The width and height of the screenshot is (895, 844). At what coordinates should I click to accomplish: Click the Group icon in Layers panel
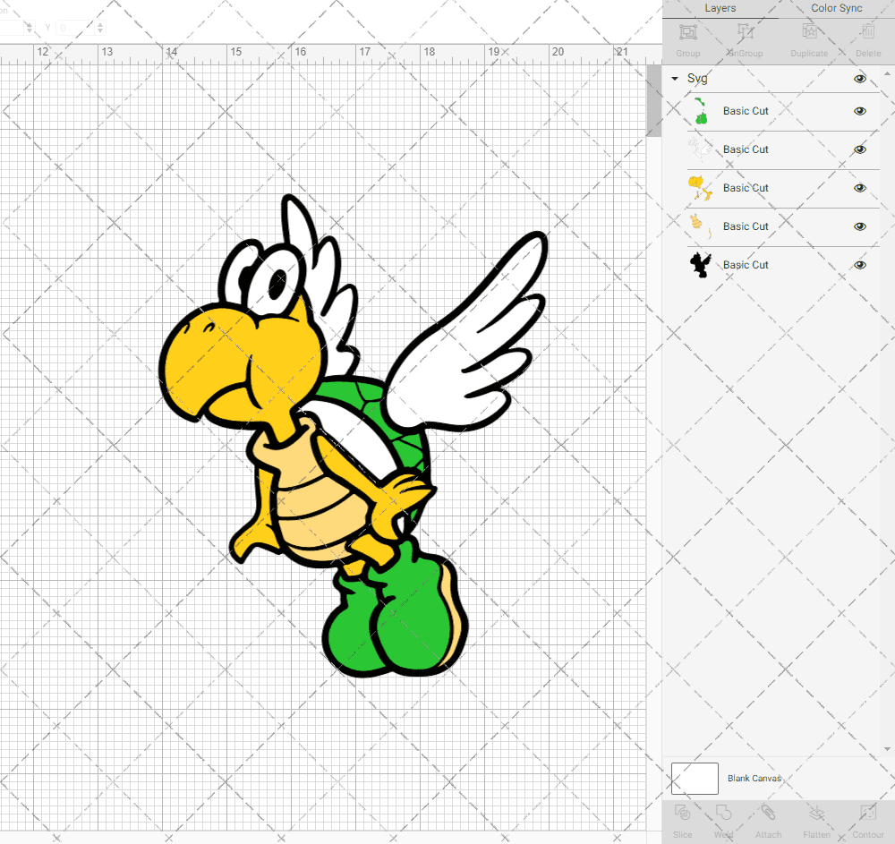pos(687,32)
